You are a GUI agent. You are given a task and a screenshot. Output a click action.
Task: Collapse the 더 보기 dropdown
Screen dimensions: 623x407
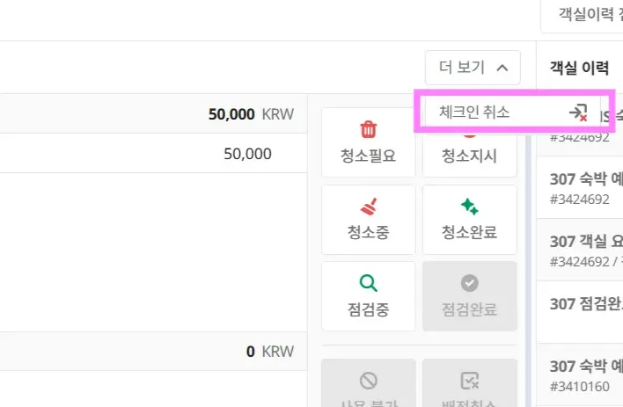(473, 67)
